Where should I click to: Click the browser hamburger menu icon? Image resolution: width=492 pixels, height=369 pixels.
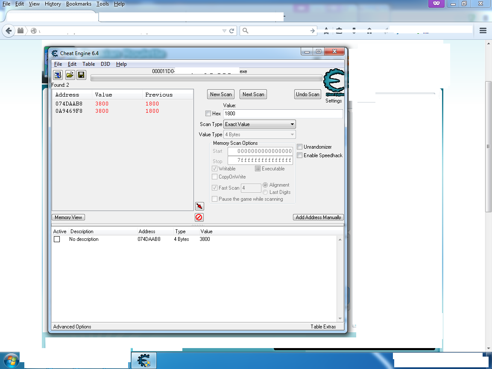(x=483, y=31)
